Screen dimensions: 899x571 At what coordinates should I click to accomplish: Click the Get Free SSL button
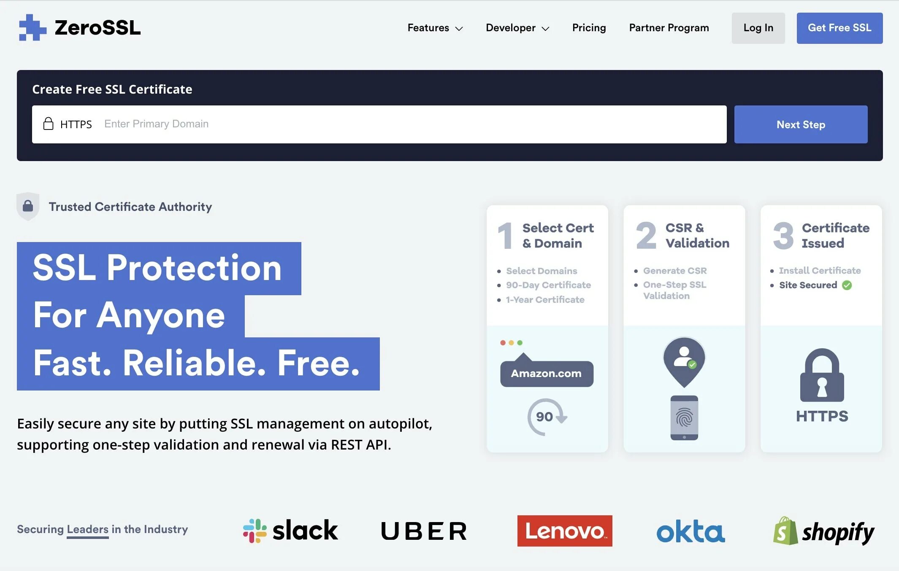(839, 27)
